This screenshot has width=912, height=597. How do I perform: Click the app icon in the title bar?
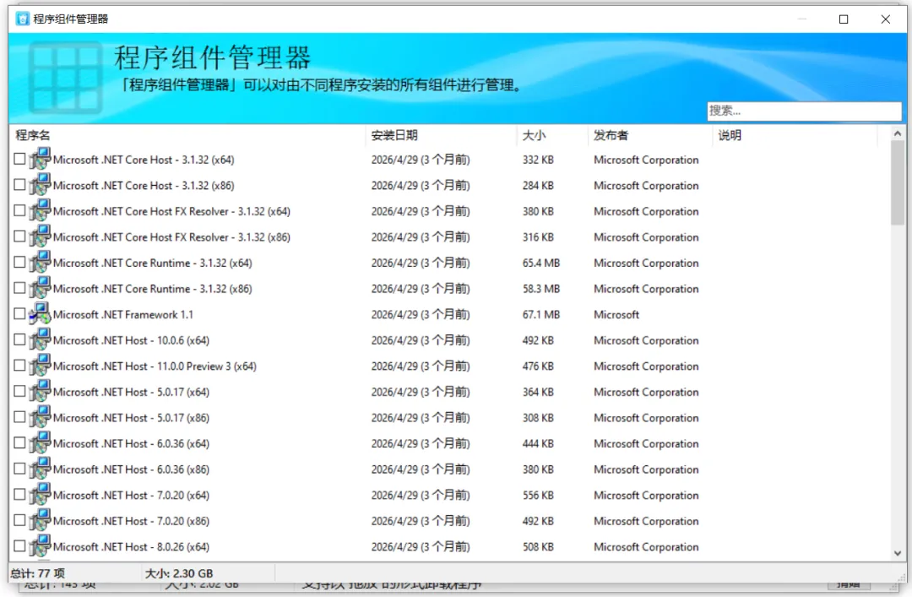pyautogui.click(x=23, y=19)
